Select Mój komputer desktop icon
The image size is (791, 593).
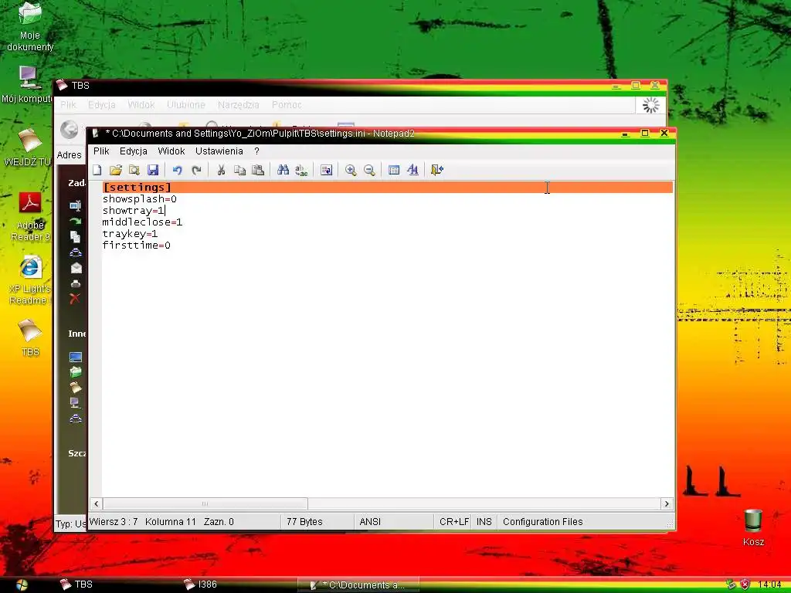[27, 85]
